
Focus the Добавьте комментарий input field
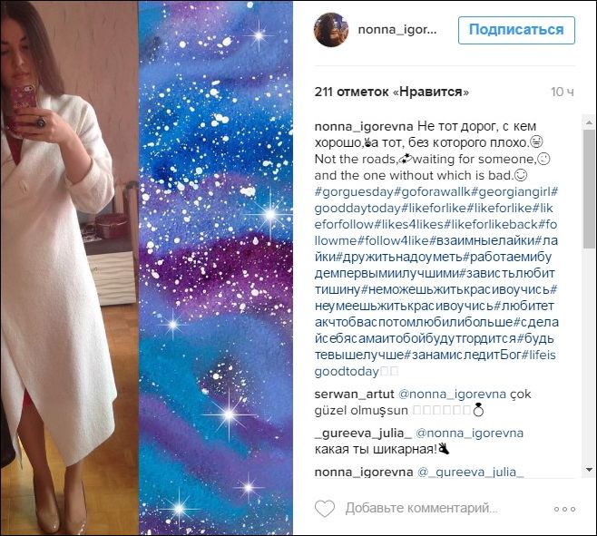coord(421,508)
